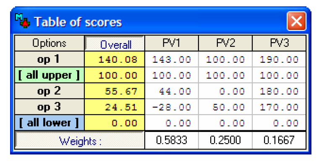
Task: Select the [ all lower ] row header
Action: tap(50, 123)
